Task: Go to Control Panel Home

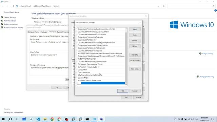Action: click(x=12, y=12)
